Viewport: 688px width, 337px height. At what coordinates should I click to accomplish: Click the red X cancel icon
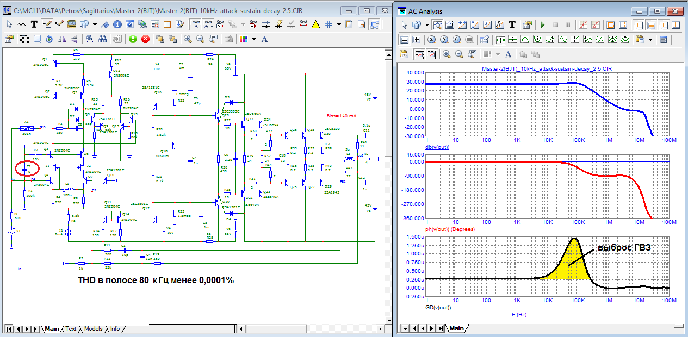point(146,39)
